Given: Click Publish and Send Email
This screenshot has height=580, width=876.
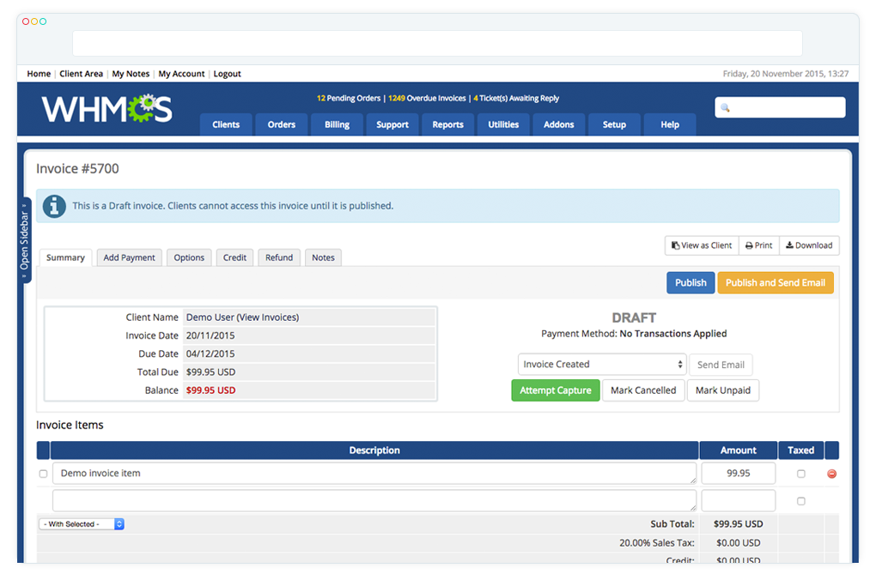Looking at the screenshot, I should (776, 282).
